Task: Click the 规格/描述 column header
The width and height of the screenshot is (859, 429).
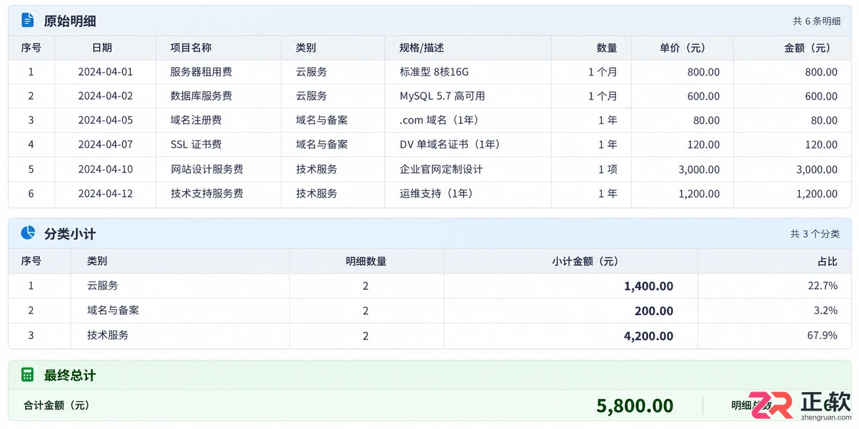Action: point(422,48)
